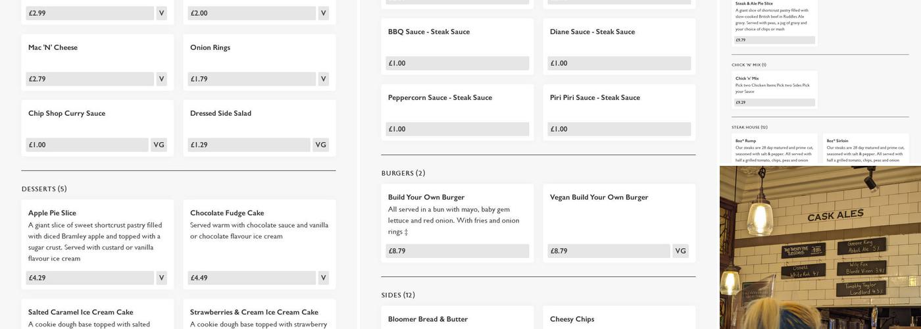Click the V badge on Onion Rings
Image resolution: width=921 pixels, height=329 pixels.
click(x=323, y=79)
